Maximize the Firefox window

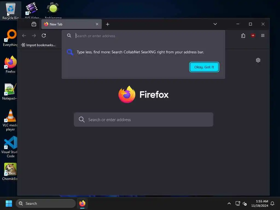[250, 24]
